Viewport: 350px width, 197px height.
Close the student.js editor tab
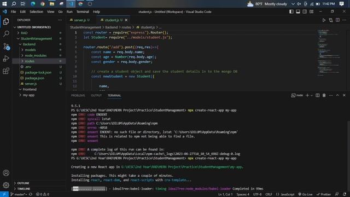126,20
